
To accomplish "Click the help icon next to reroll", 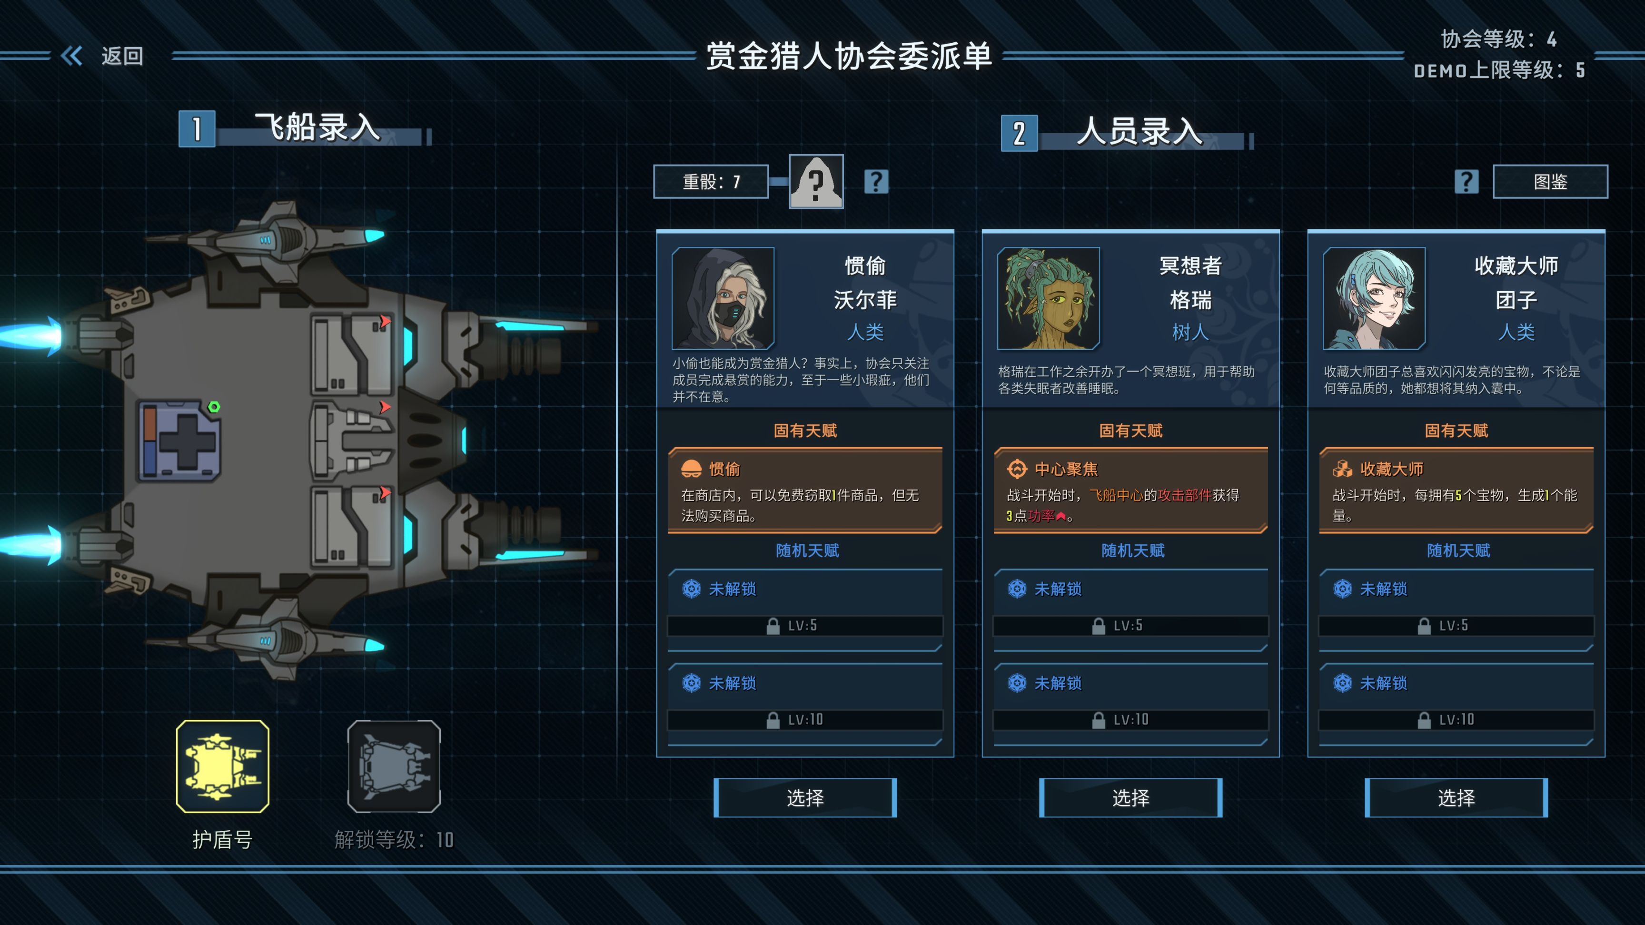I will [876, 182].
